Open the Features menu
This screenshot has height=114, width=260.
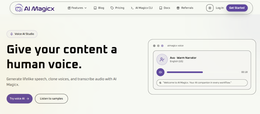(x=77, y=8)
